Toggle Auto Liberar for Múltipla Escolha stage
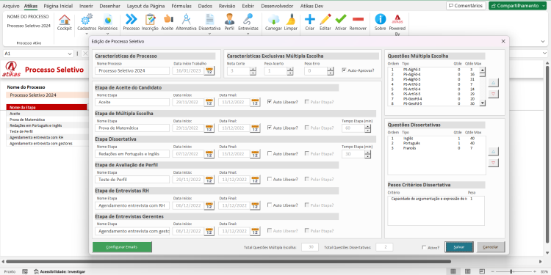The height and width of the screenshot is (275, 551). pos(270,128)
